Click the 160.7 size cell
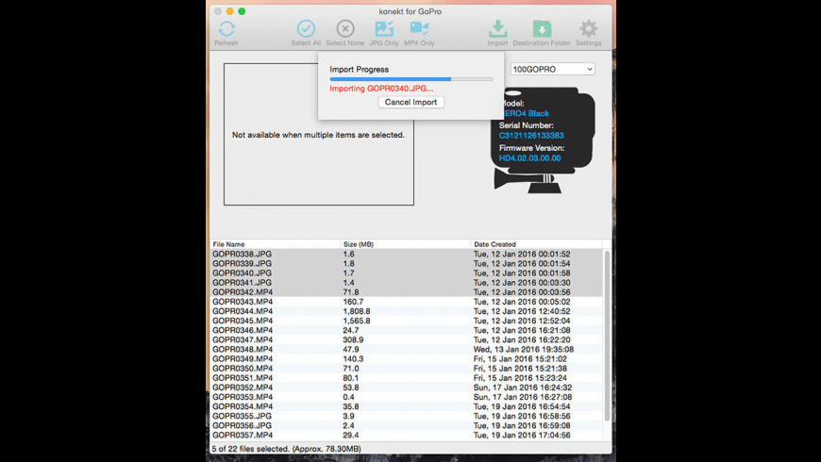Viewport: 821px width, 462px height. point(354,302)
